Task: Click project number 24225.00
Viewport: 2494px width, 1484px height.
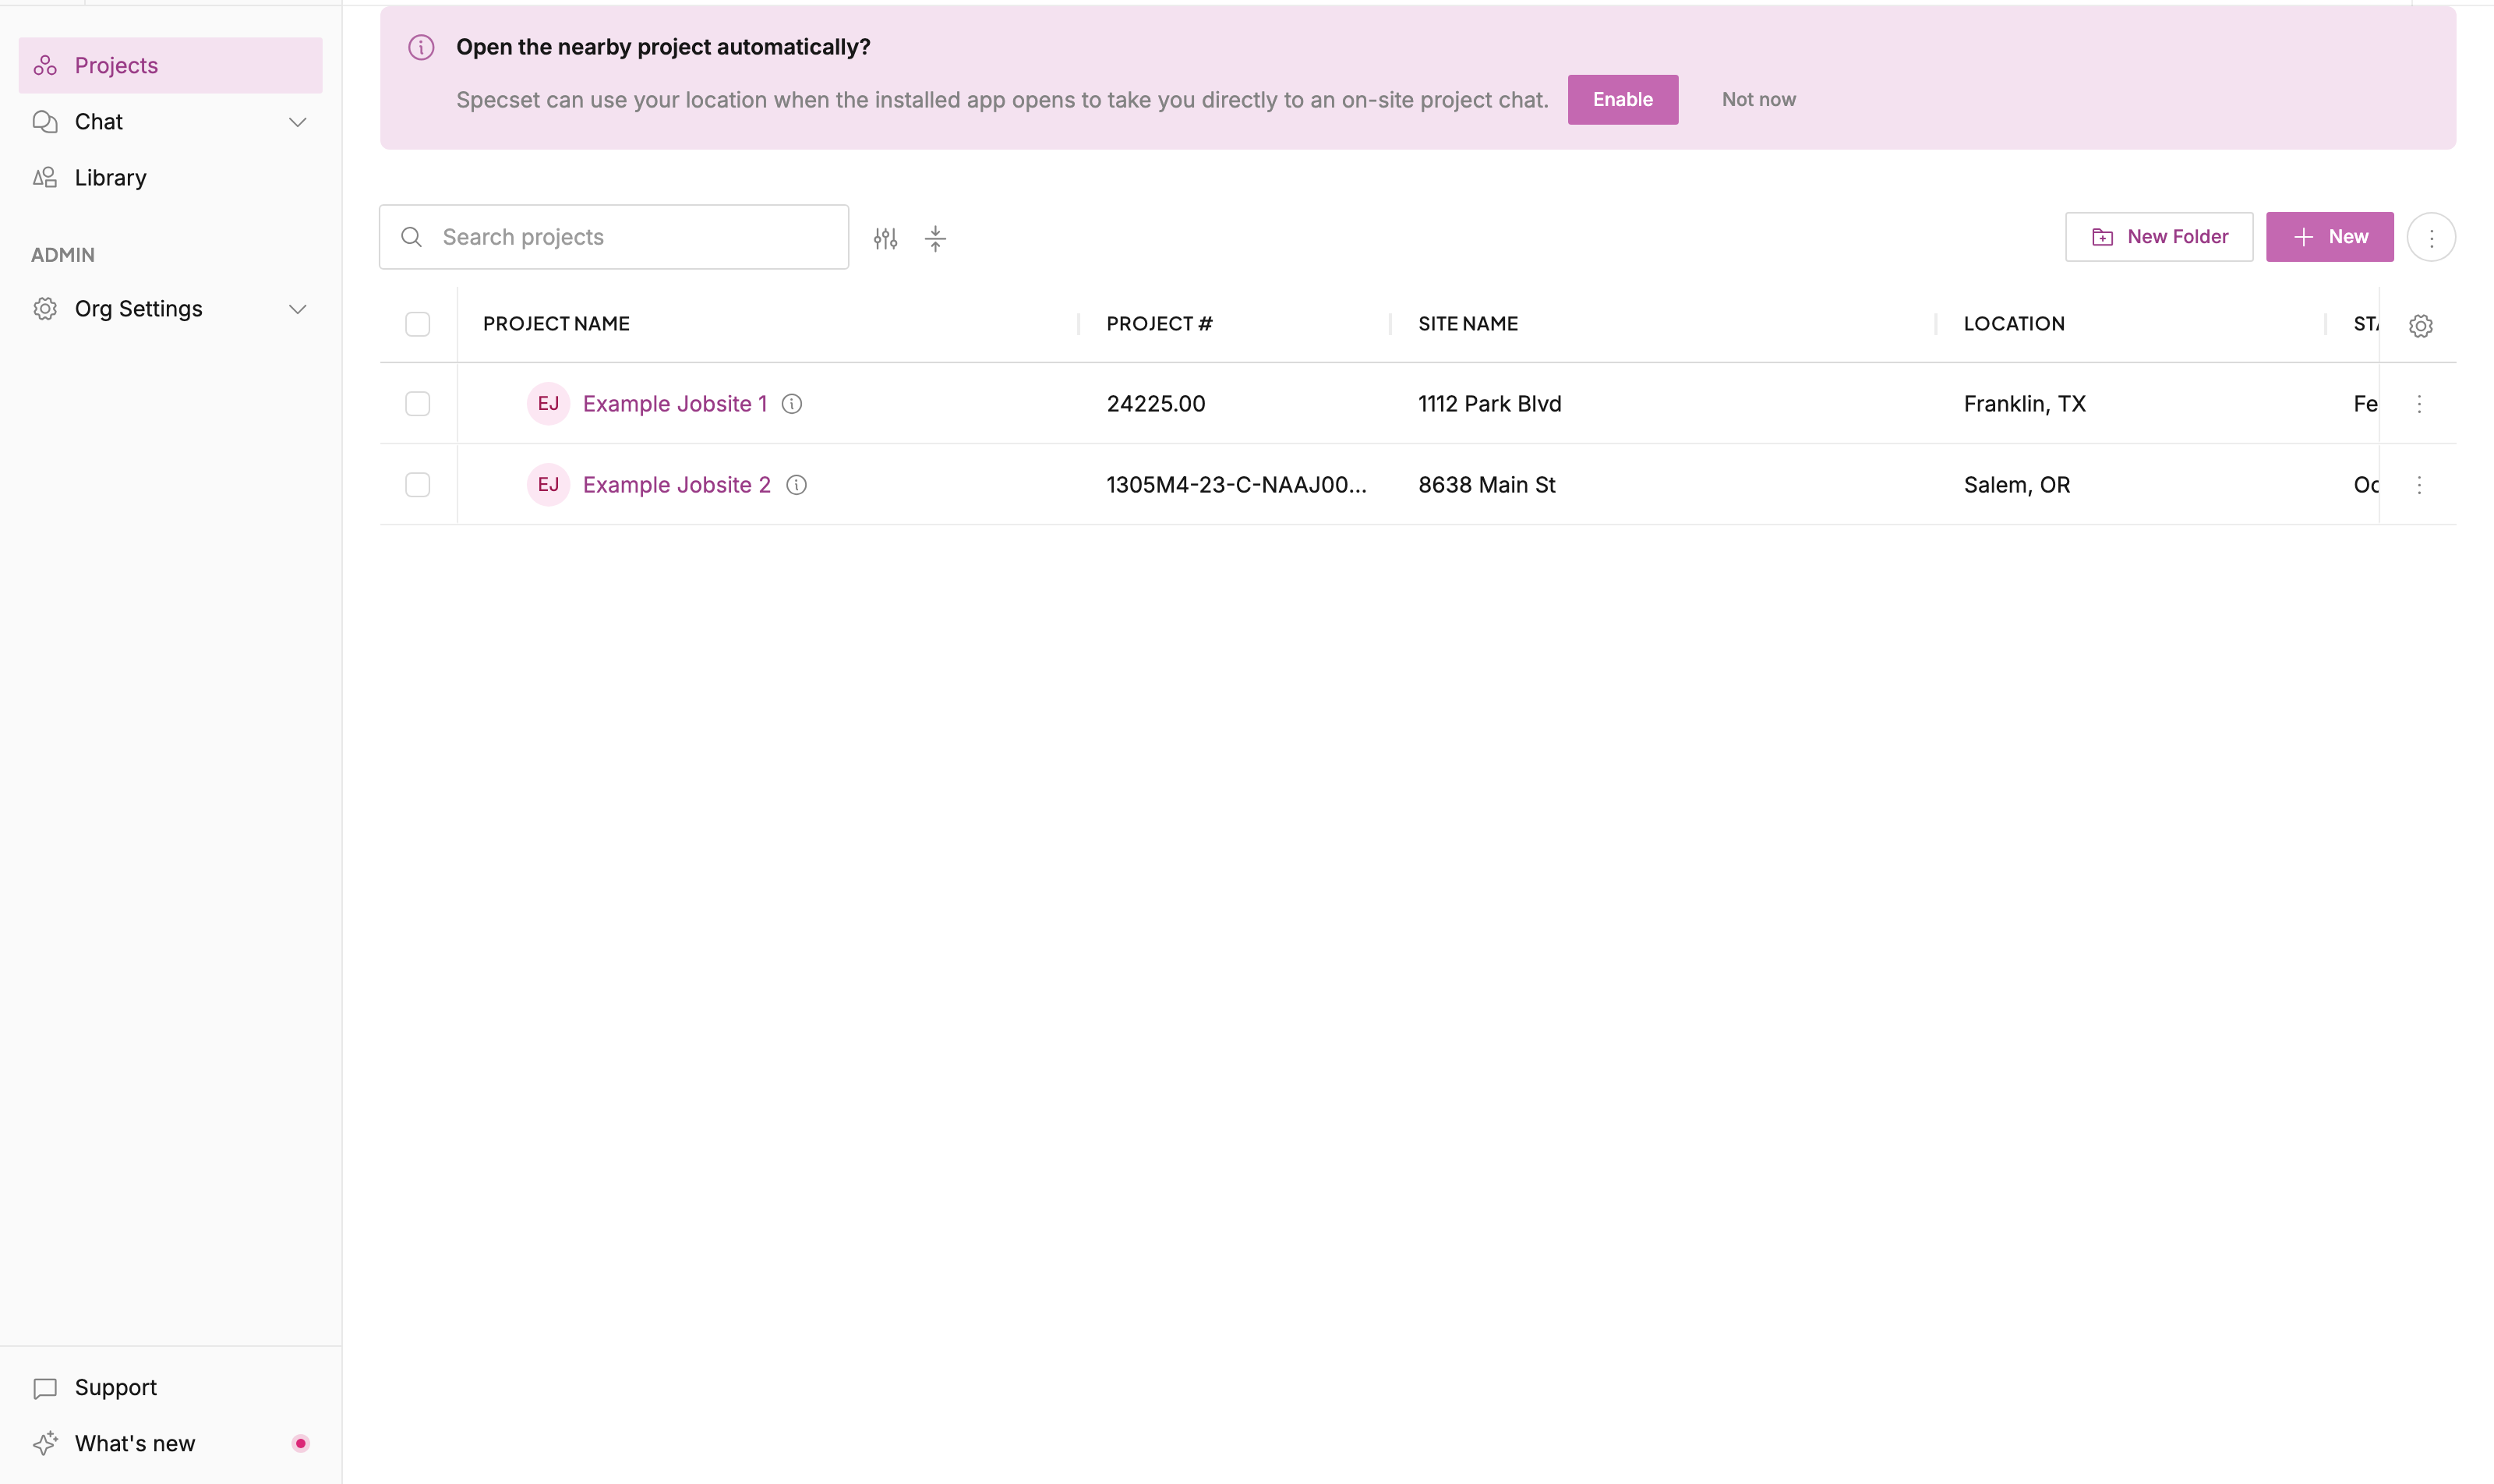Action: (x=1155, y=403)
